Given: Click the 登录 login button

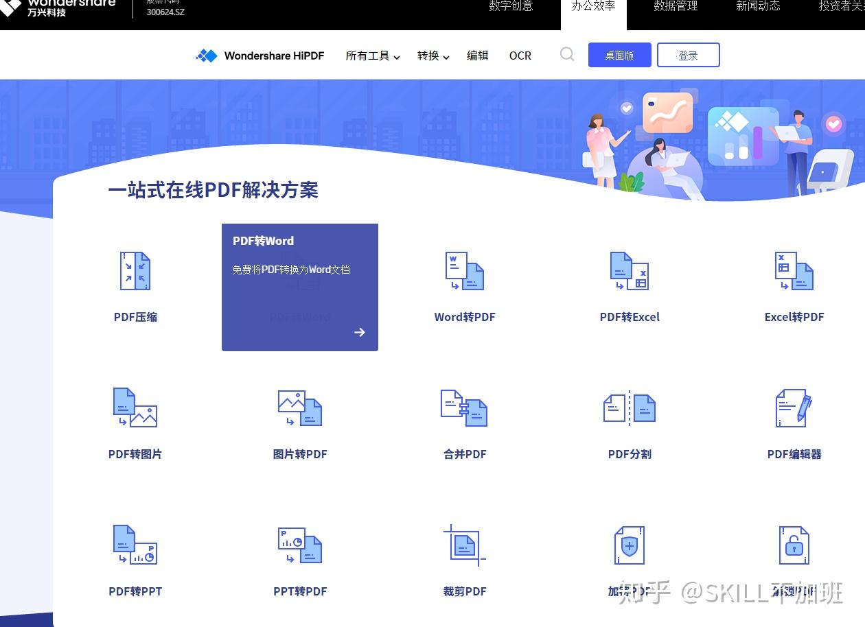Looking at the screenshot, I should click(x=688, y=55).
